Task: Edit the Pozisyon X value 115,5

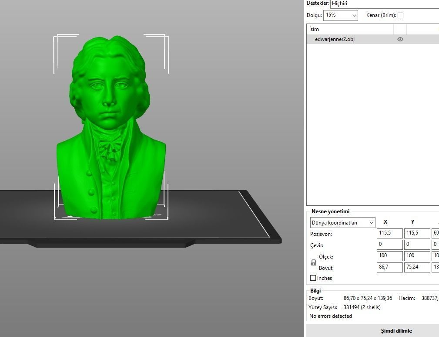Action: click(389, 233)
